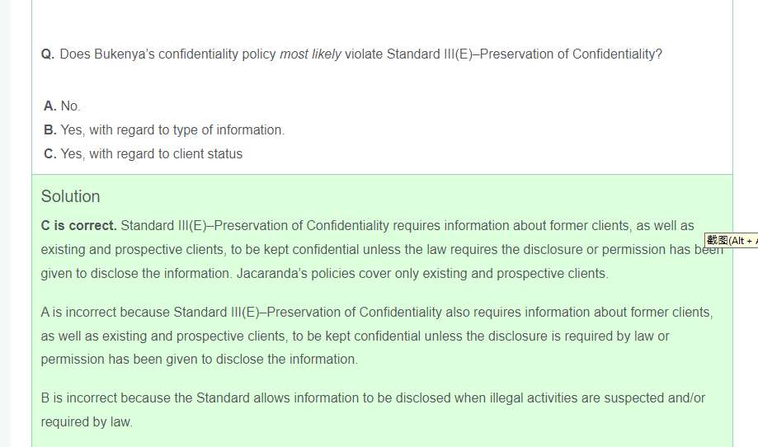The width and height of the screenshot is (758, 447).
Task: Click the bold letter C. label
Action: coord(50,154)
